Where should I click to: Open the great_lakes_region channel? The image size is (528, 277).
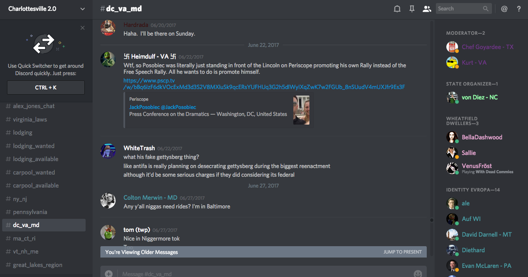pyautogui.click(x=37, y=265)
